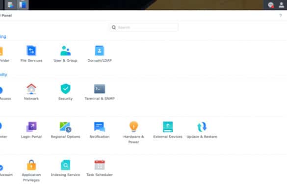The image size is (287, 191).
Task: Open Network settings
Action: [31, 92]
